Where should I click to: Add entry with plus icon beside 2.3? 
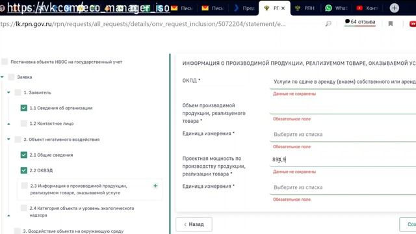click(x=155, y=186)
